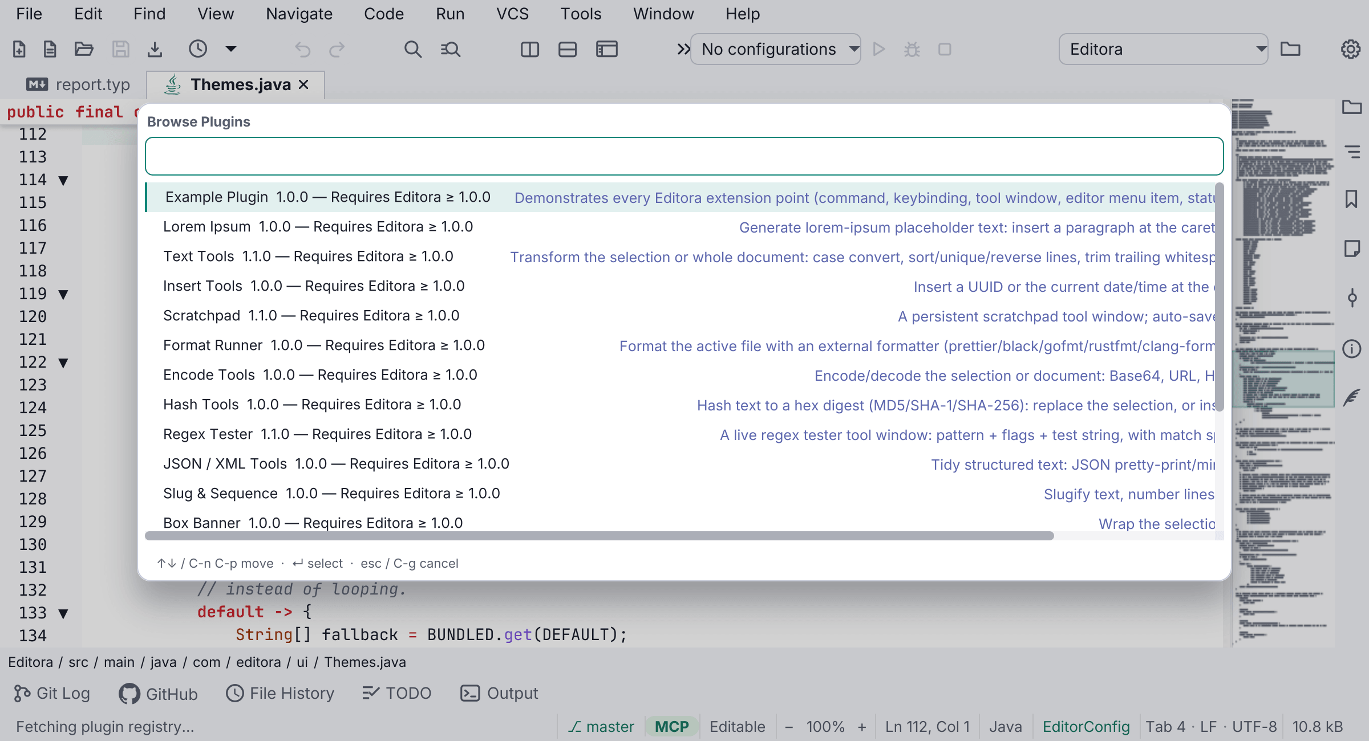Open recent files clock icon

198,49
